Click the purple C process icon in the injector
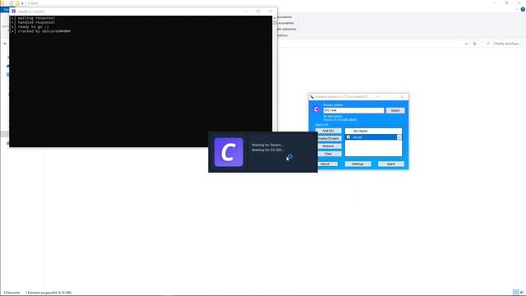This screenshot has width=526, height=296. [x=316, y=109]
